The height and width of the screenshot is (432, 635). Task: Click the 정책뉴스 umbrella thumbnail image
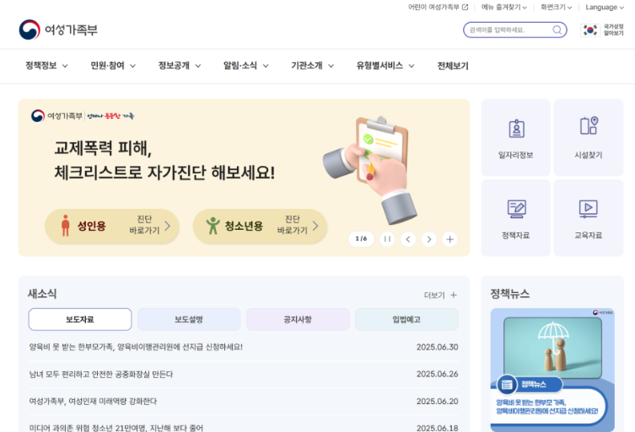[x=552, y=348]
